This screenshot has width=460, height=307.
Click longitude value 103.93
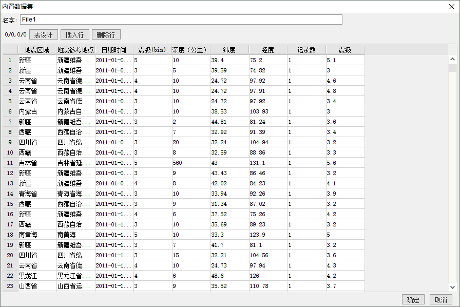click(268, 111)
